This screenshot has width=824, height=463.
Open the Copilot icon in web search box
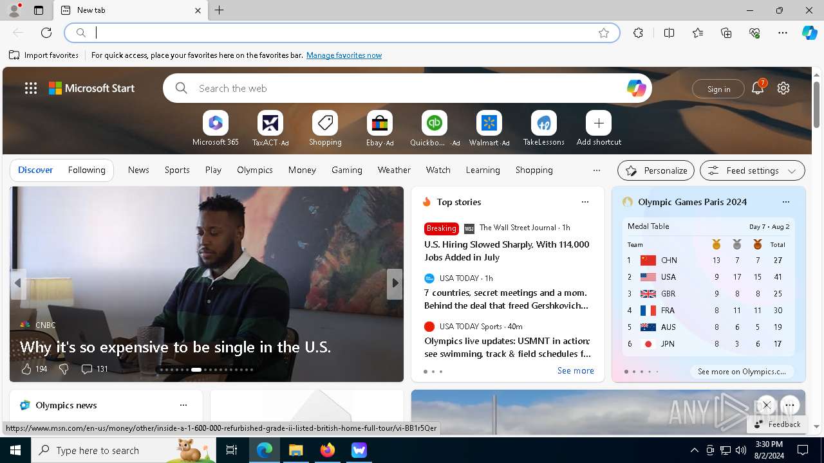coord(636,88)
